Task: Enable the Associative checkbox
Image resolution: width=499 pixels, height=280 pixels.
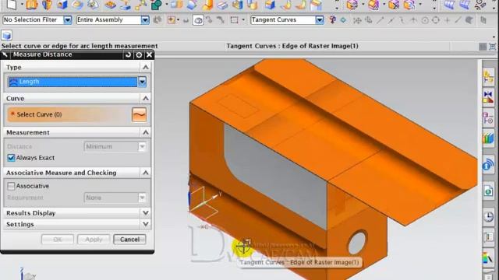Action: (x=11, y=186)
